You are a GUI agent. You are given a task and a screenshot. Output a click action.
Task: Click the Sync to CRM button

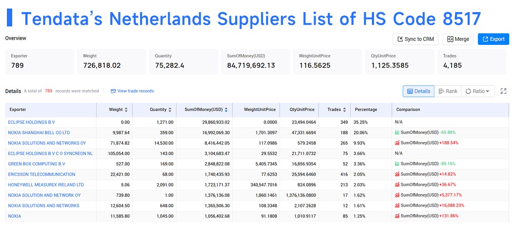click(416, 39)
